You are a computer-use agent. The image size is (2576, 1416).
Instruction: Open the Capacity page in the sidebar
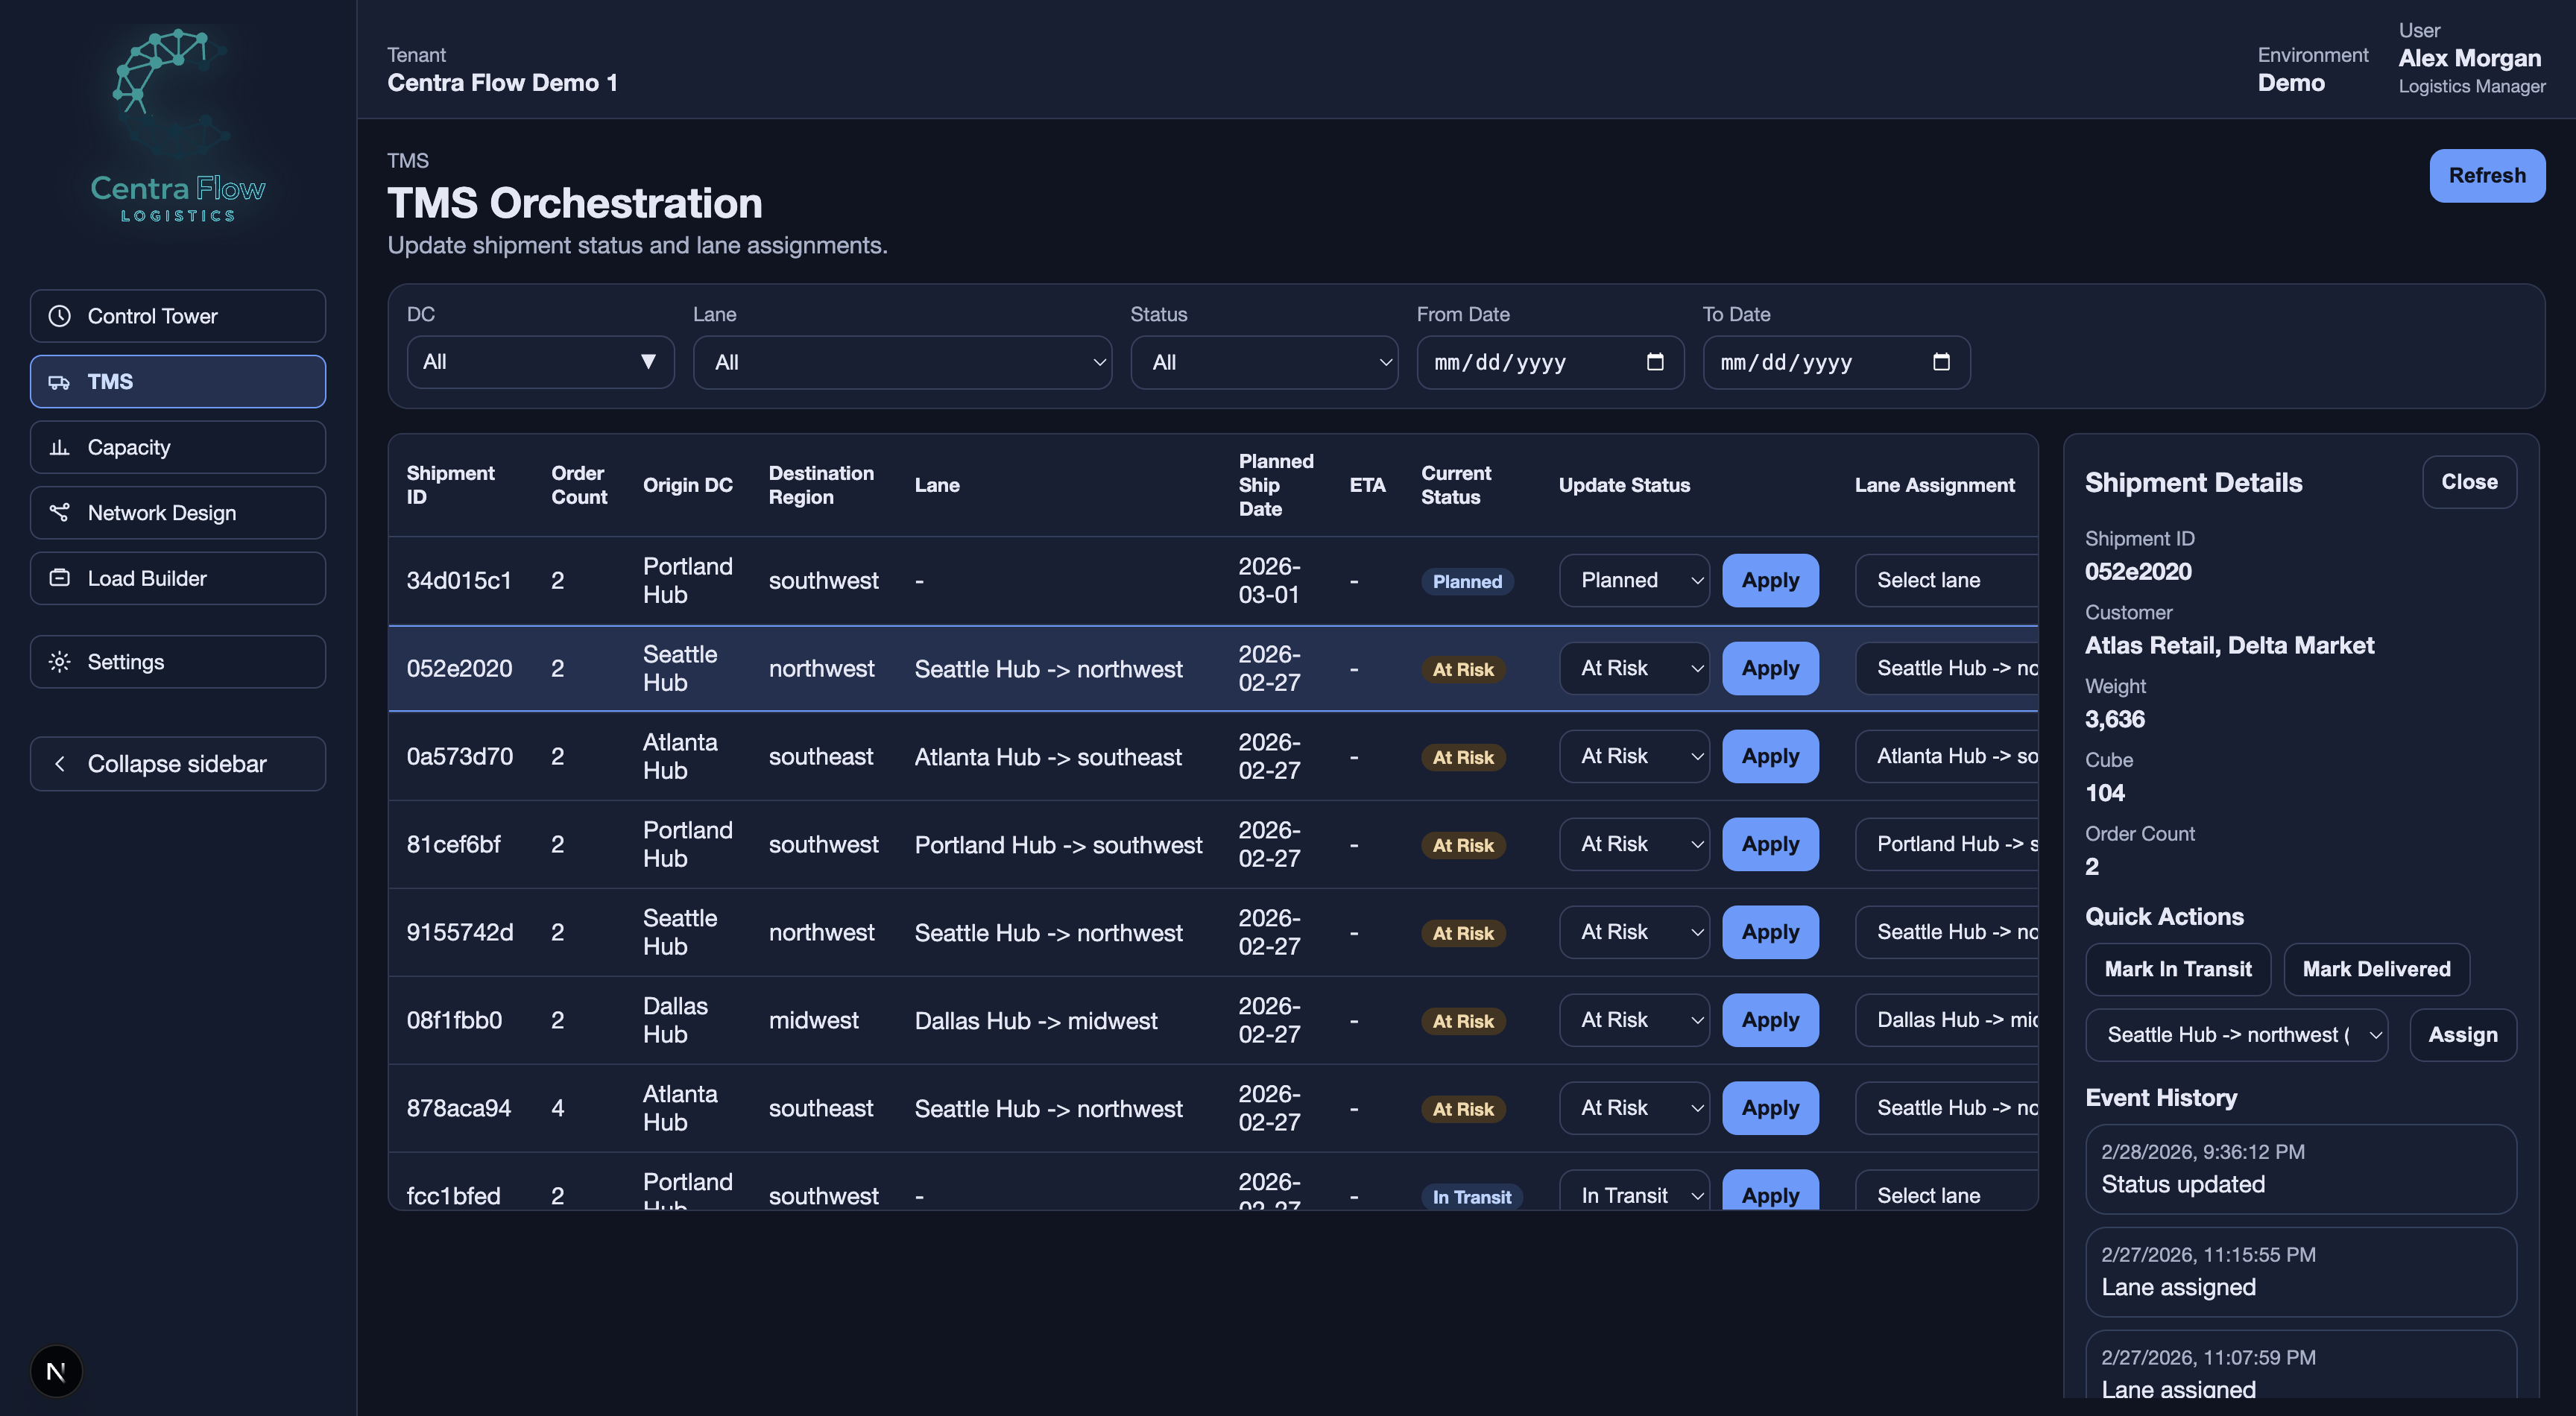[178, 447]
